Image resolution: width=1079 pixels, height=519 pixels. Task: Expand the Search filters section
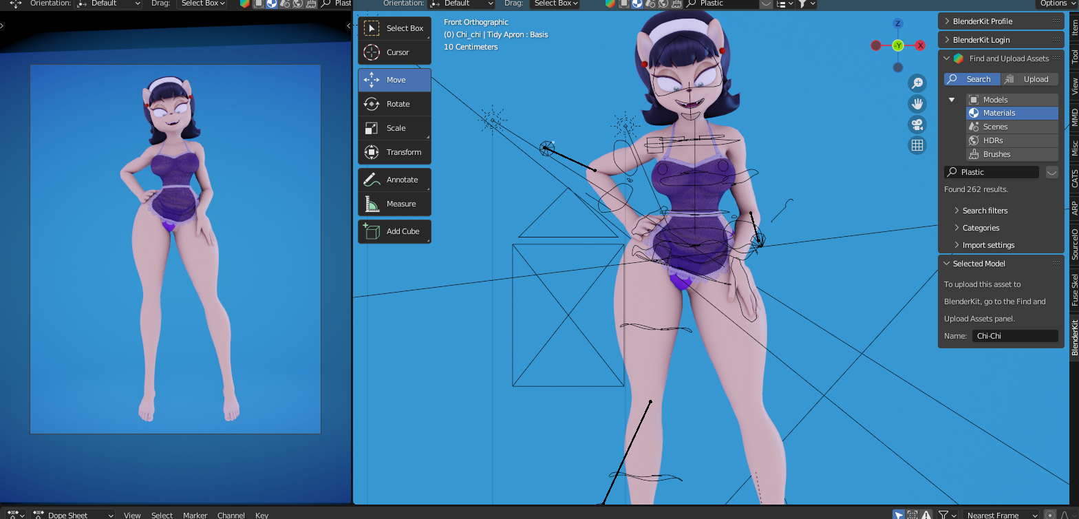click(985, 211)
